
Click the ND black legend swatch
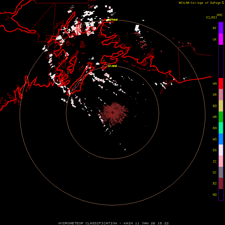point(221,194)
